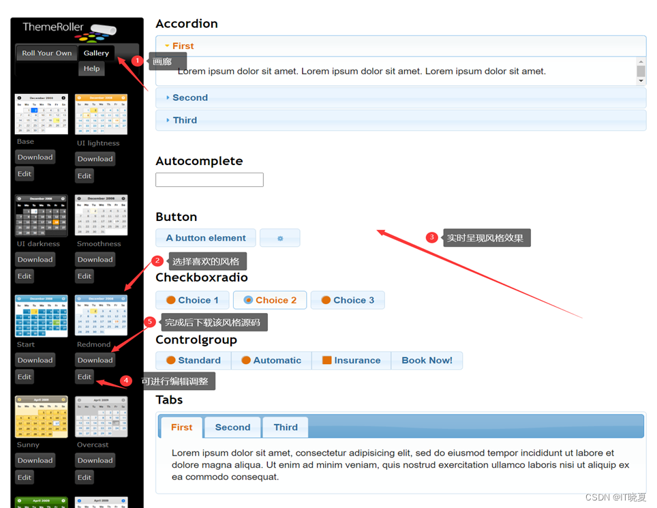
Task: Select the Overcast theme thumbnail
Action: pyautogui.click(x=101, y=417)
